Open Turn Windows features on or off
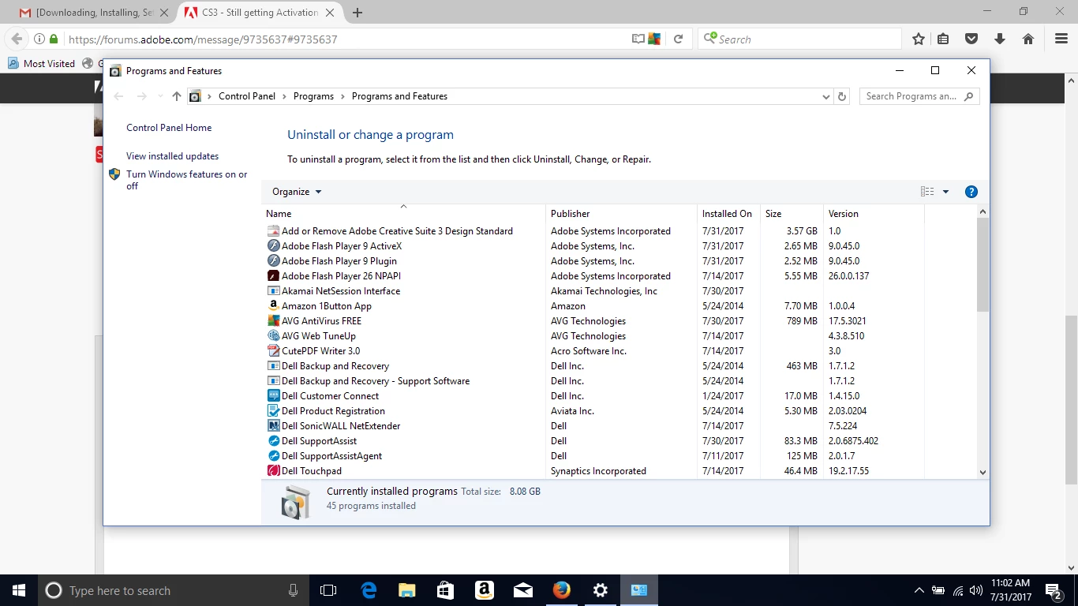The image size is (1078, 606). 187,180
